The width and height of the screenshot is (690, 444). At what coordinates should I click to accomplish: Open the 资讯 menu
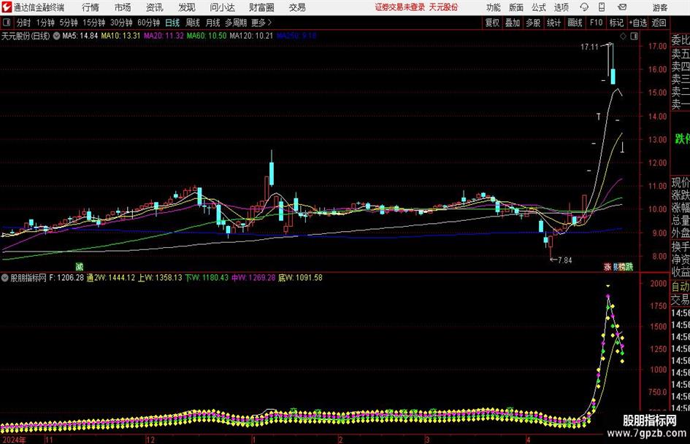tap(155, 7)
